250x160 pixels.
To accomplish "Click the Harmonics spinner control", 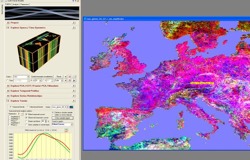I will [22, 114].
